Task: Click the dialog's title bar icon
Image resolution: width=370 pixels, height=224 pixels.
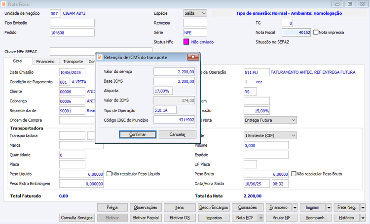Action: pos(100,57)
